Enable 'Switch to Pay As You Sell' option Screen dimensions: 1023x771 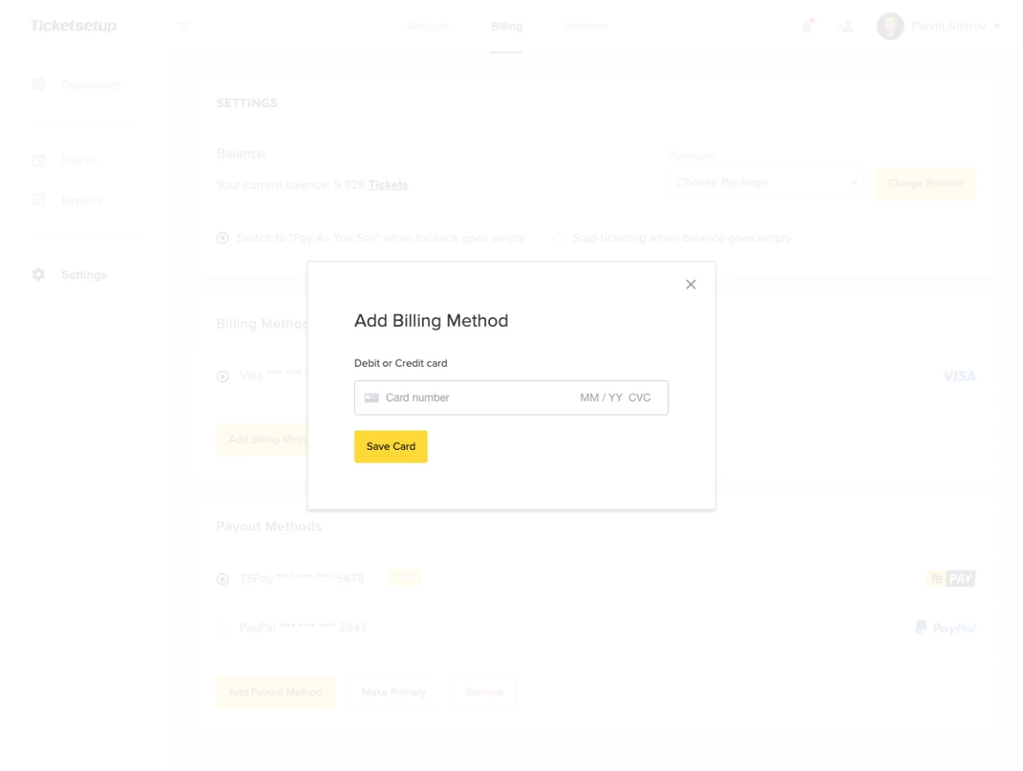(222, 237)
